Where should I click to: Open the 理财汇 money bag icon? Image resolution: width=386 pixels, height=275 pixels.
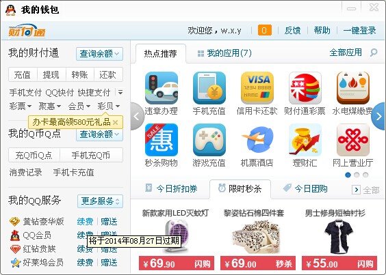(305, 140)
